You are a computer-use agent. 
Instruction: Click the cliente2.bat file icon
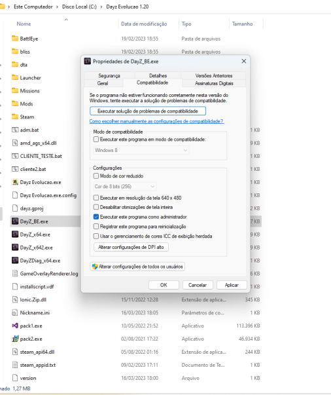15,169
